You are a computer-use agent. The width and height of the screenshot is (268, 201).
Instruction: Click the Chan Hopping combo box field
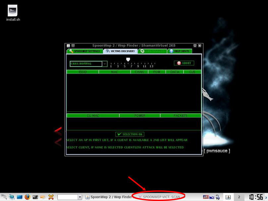click(86, 64)
